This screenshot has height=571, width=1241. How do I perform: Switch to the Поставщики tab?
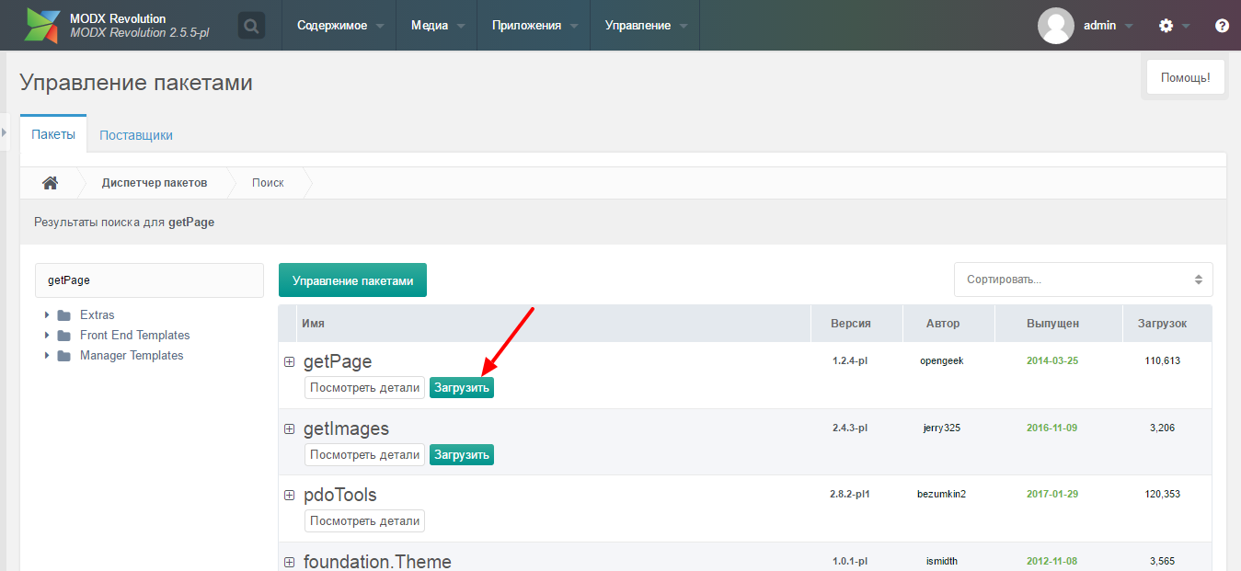[x=136, y=135]
